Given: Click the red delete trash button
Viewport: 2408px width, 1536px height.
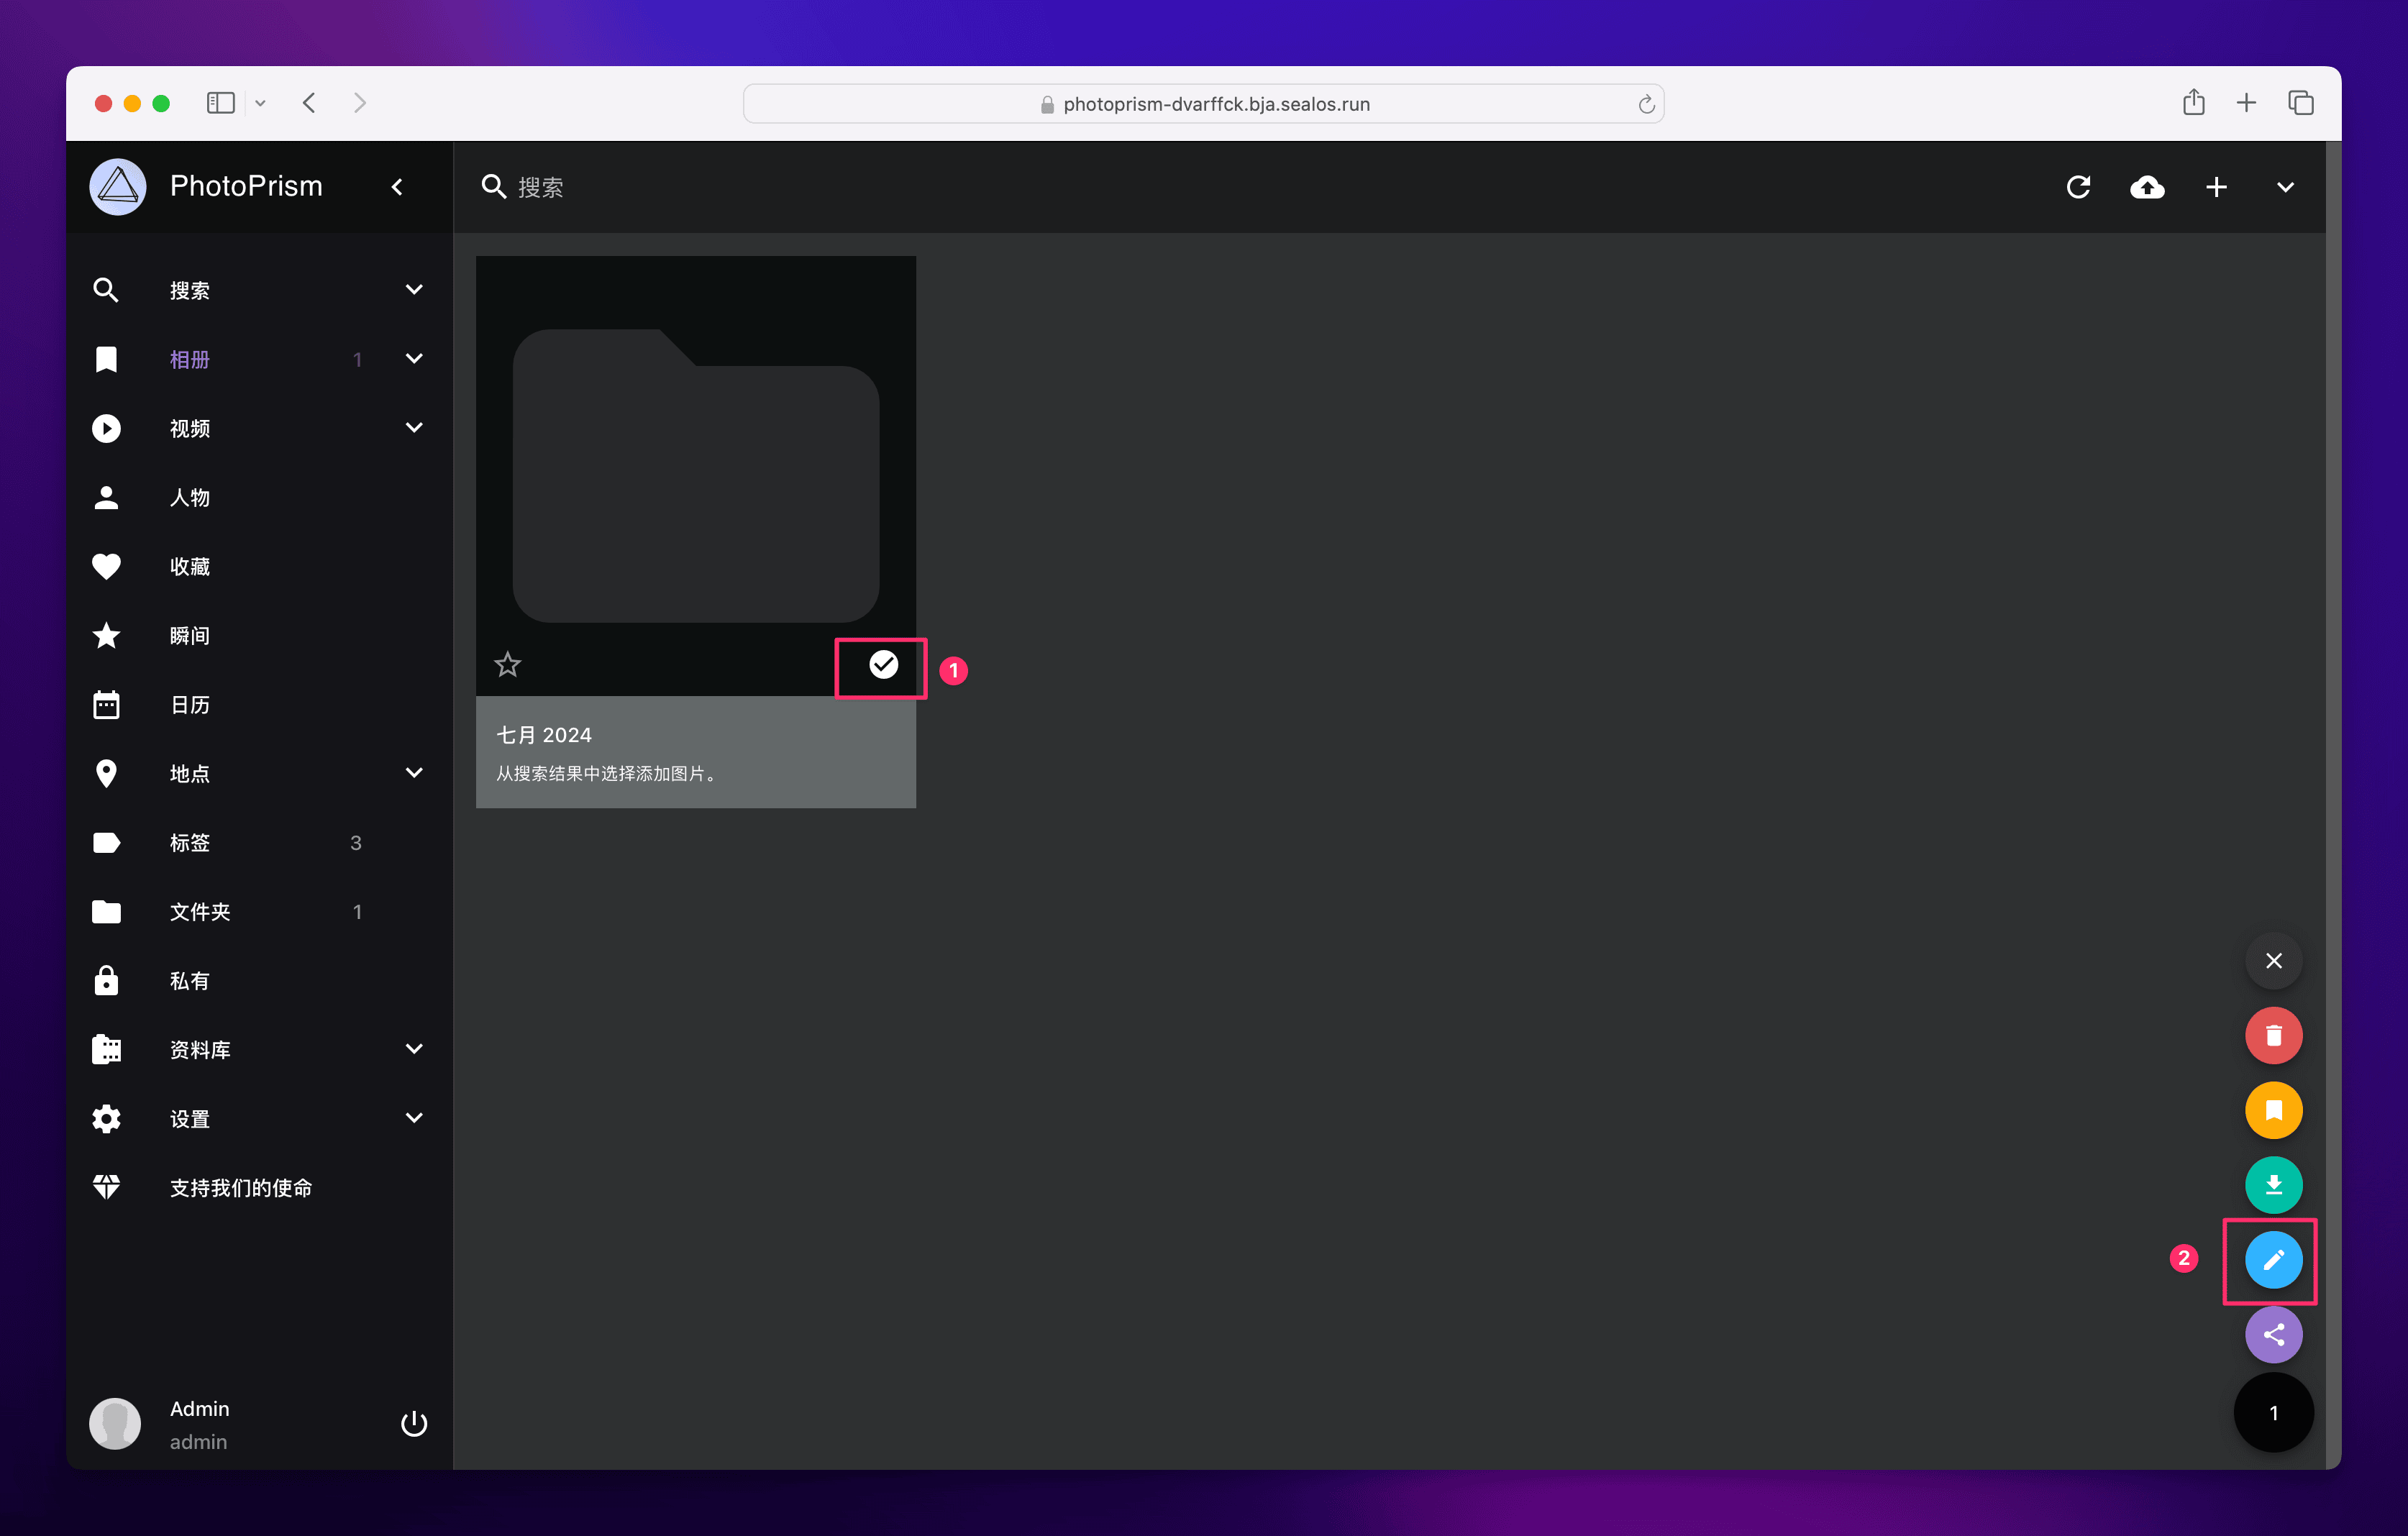Looking at the screenshot, I should coord(2273,1036).
